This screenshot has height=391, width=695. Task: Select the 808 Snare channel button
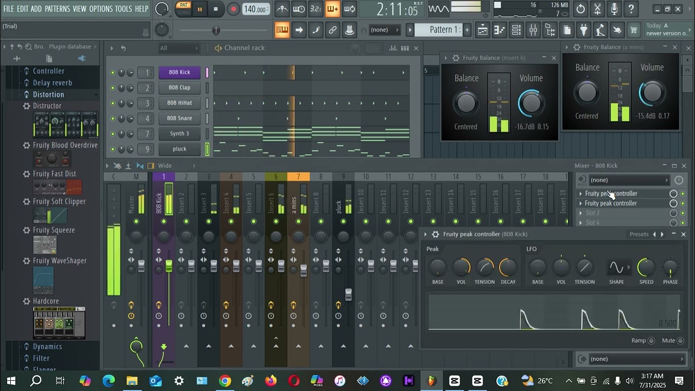[179, 118]
